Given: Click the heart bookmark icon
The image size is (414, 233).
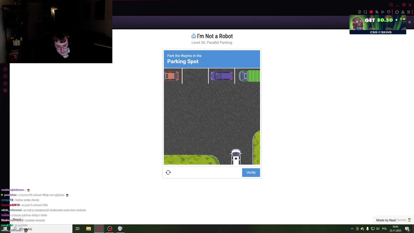Looking at the screenshot, I should click(x=388, y=12).
